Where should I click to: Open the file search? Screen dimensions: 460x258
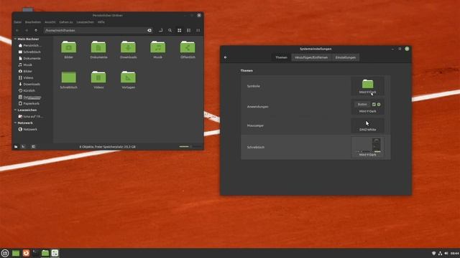coord(170,30)
